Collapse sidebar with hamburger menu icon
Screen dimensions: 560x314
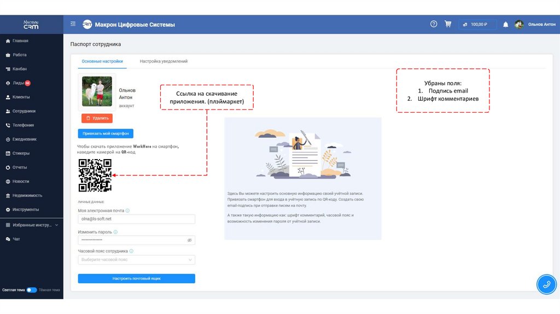(x=73, y=24)
